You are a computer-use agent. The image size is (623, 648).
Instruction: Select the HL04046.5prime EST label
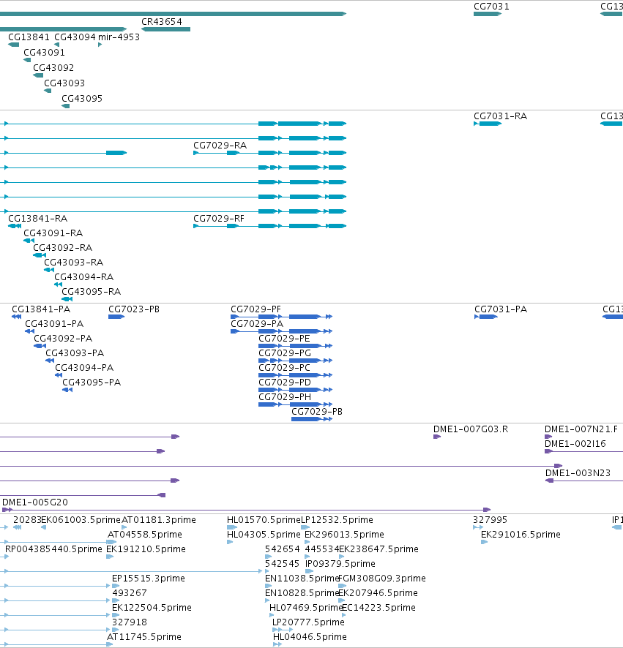(310, 637)
